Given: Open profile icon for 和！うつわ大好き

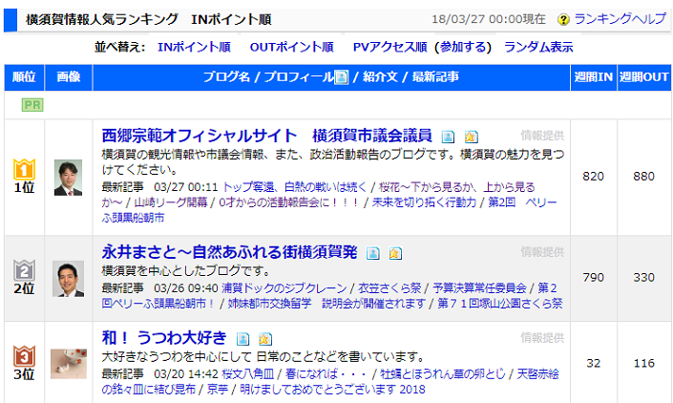Looking at the screenshot, I should click(243, 339).
